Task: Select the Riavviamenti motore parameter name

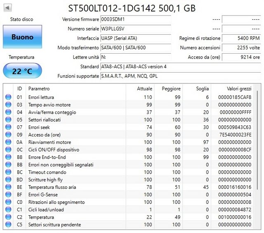Action: click(x=49, y=142)
